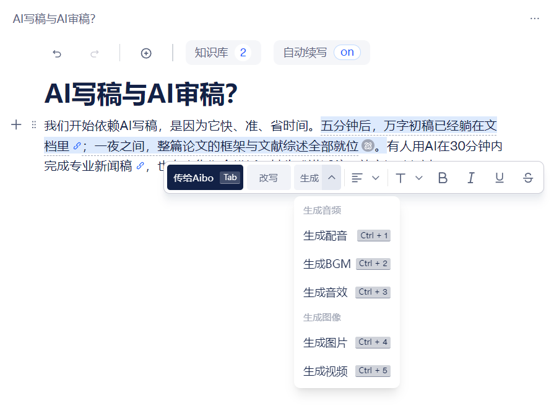Apply italic formatting in the floating toolbar
554x411 pixels.
point(471,178)
